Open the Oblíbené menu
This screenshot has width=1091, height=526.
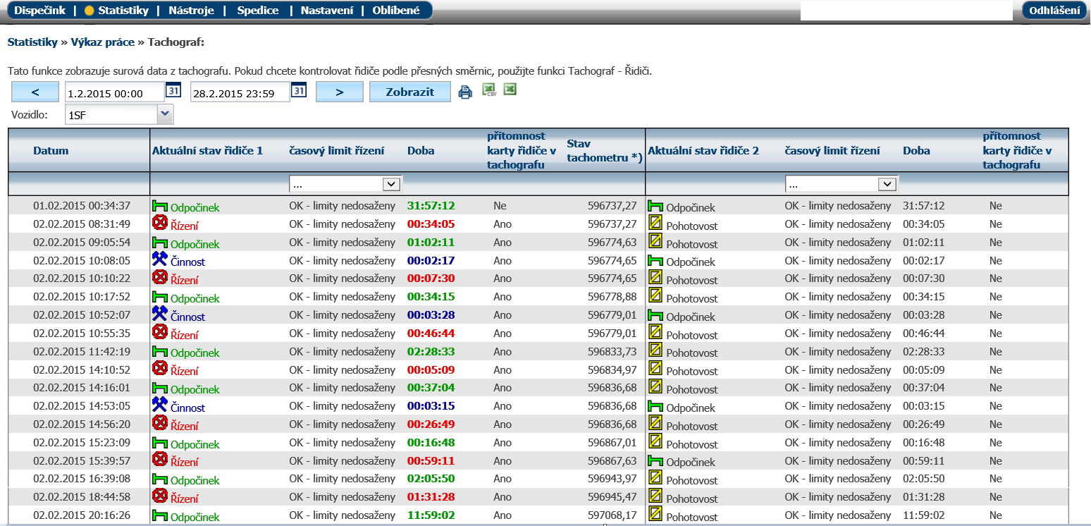coord(396,10)
